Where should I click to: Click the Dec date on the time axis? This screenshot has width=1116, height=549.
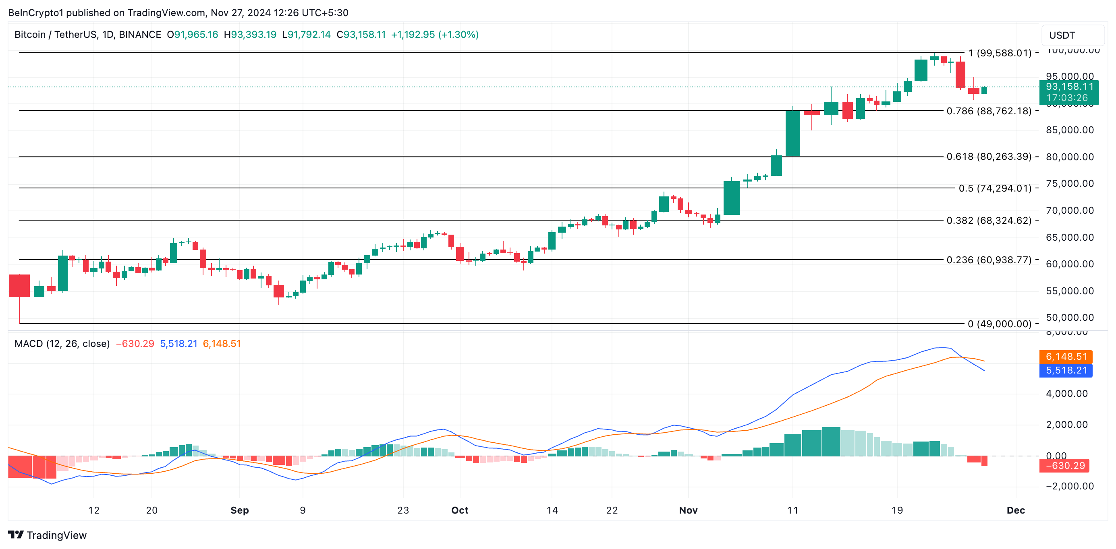click(x=1016, y=510)
